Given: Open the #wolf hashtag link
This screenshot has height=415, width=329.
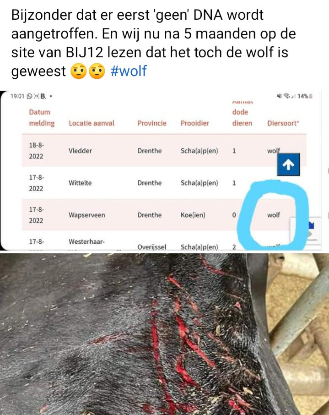Looking at the screenshot, I should click(129, 71).
